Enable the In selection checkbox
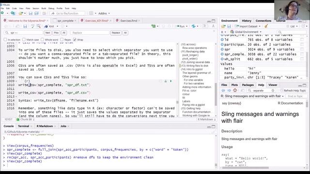The image size is (310, 174). (5, 40)
